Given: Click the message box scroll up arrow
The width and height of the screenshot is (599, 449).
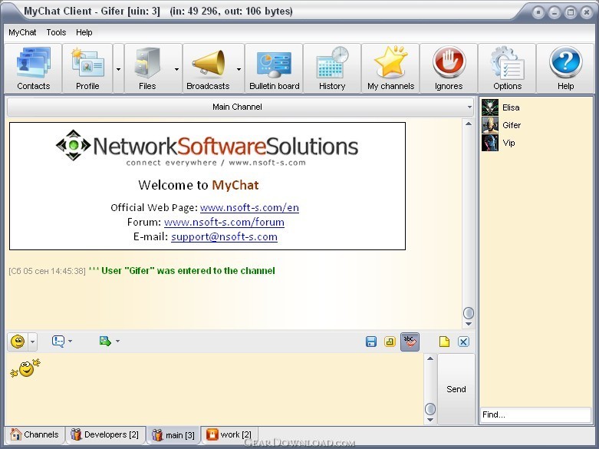Looking at the screenshot, I should tap(430, 358).
